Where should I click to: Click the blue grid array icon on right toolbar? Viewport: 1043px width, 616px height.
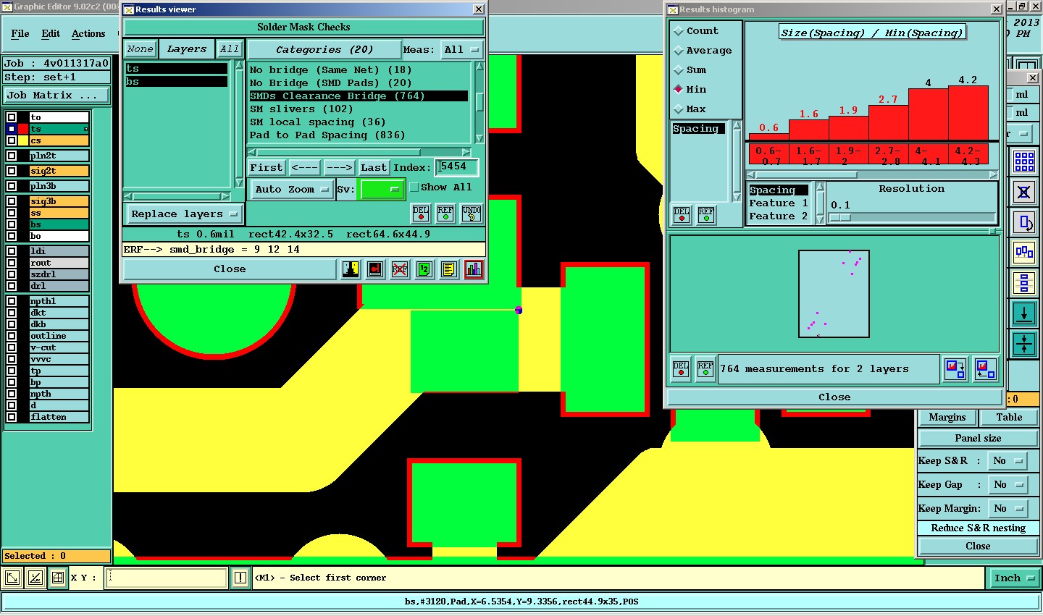tap(1024, 161)
